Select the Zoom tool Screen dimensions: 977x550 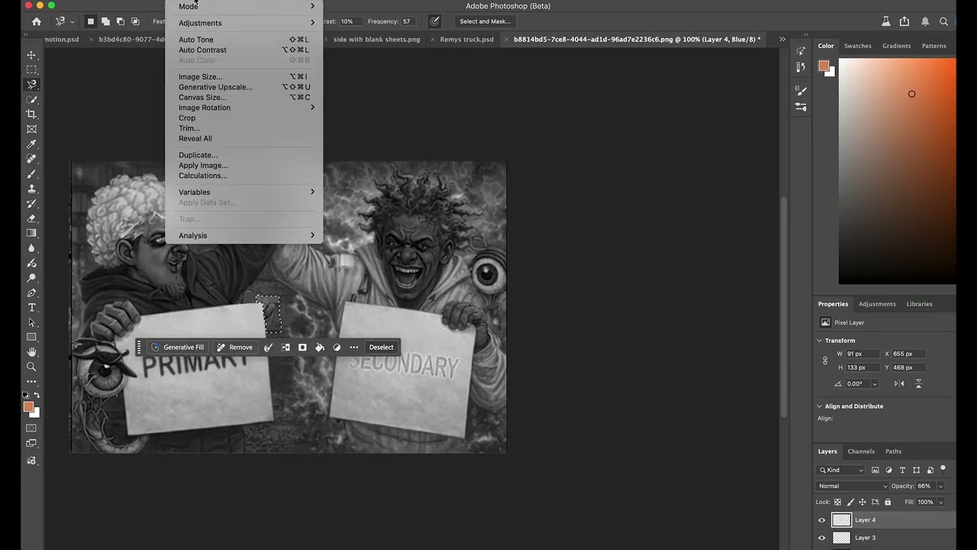(x=31, y=367)
